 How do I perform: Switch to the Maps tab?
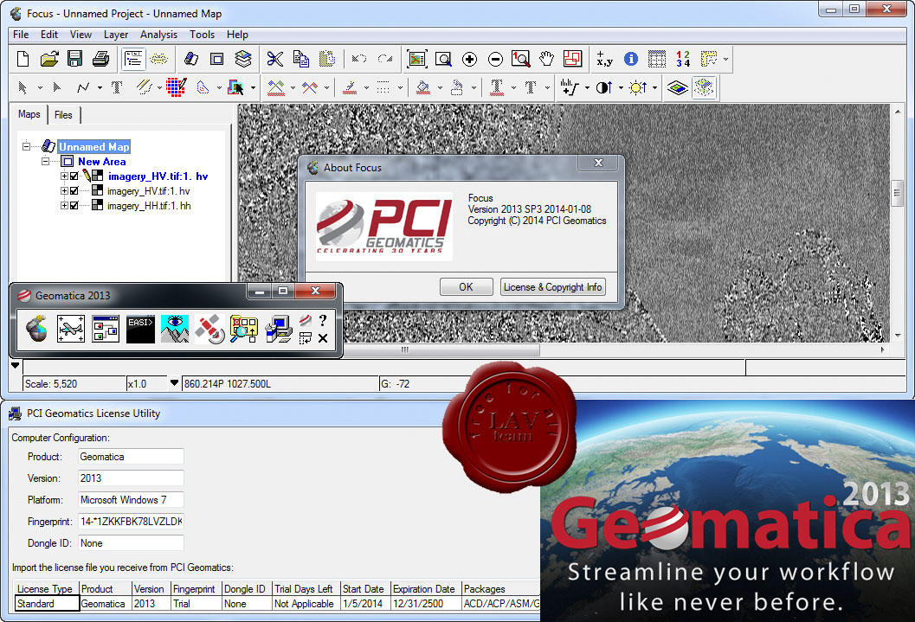[29, 114]
